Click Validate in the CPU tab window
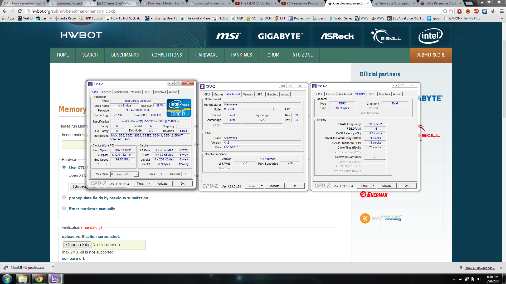 (162, 184)
